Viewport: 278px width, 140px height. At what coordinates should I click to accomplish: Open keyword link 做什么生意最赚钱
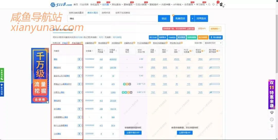click(61, 126)
